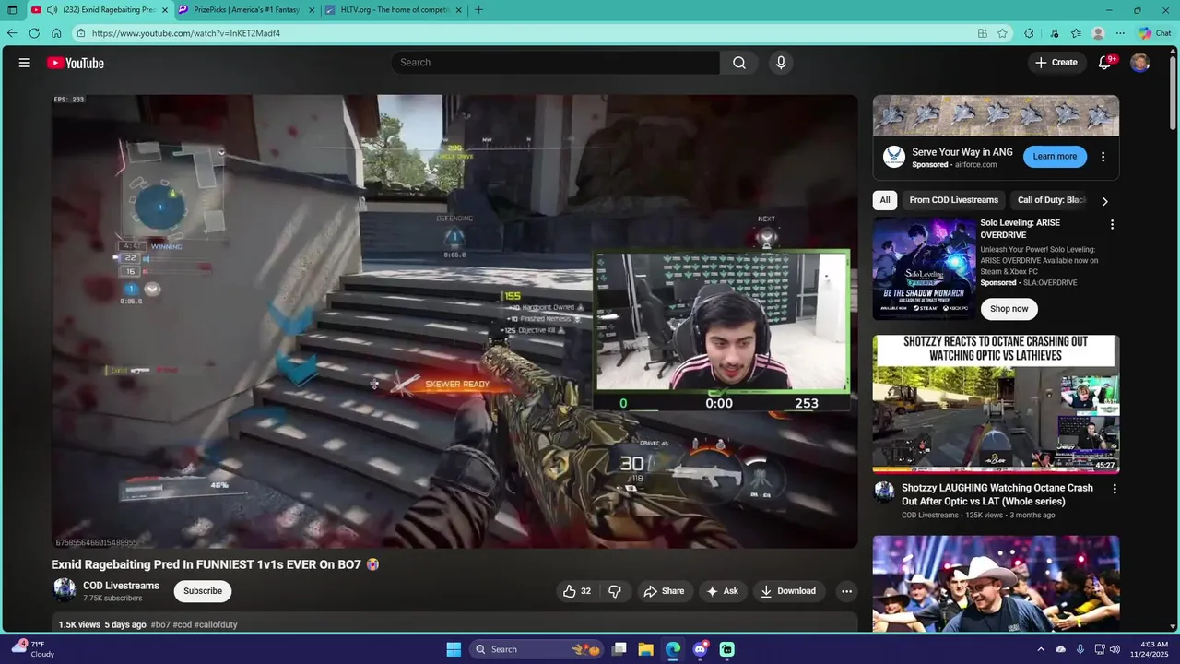Screen dimensions: 1180x664
Task: Mute the YouTube browser tab audio
Action: [53, 10]
